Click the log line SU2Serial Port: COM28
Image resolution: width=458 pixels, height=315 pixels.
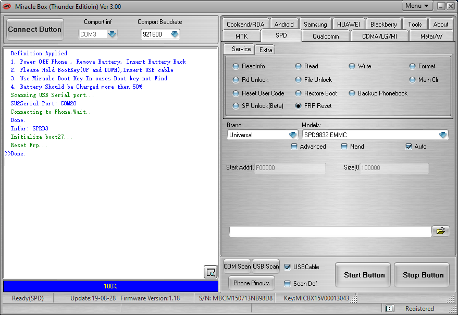click(x=44, y=103)
